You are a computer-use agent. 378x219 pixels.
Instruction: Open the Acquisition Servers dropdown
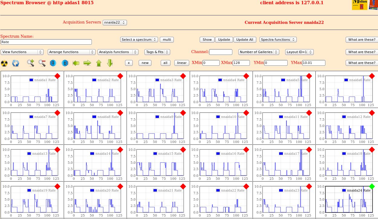(115, 22)
